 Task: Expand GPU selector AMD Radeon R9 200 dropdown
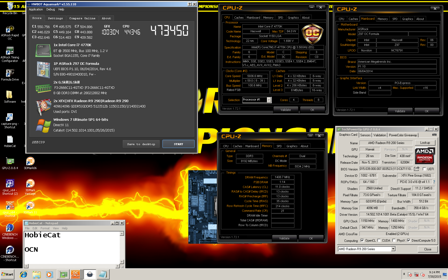pos(393,249)
